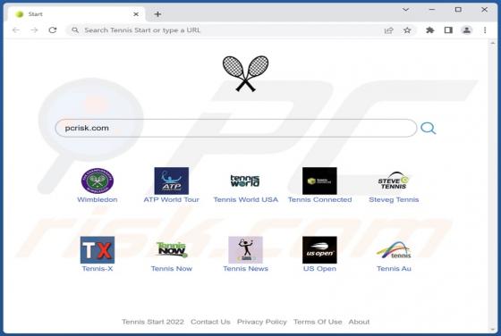Open the Extensions puzzle icon
Screen dimensions: 501x336
tap(430, 30)
